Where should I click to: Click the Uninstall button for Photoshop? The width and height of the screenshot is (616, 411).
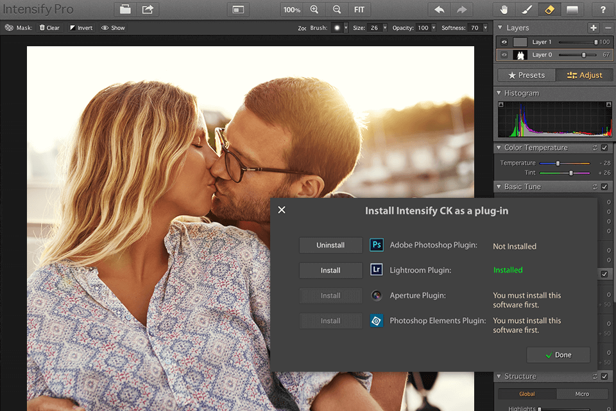click(330, 245)
